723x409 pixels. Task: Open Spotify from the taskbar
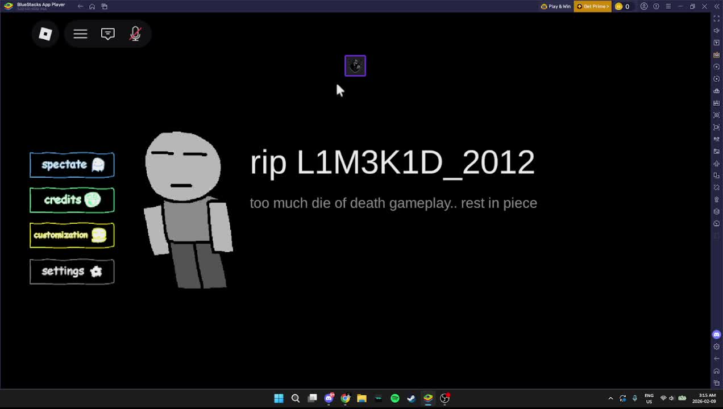[395, 398]
